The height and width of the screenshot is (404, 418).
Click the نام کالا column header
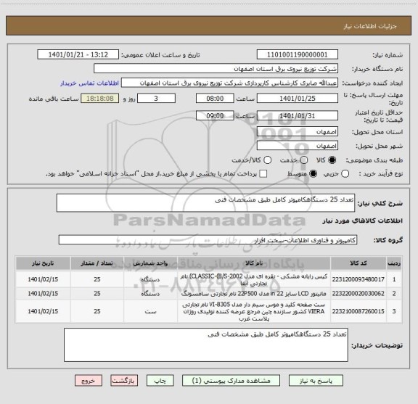[x=254, y=263]
